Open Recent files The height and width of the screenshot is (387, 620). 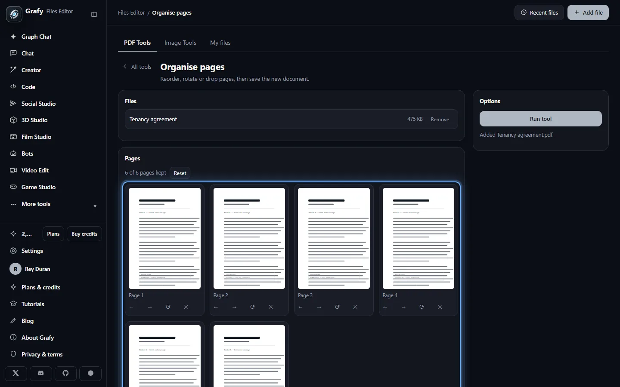point(539,12)
